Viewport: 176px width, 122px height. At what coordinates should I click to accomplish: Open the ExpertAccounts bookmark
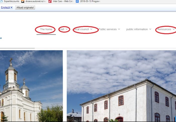[10, 1]
